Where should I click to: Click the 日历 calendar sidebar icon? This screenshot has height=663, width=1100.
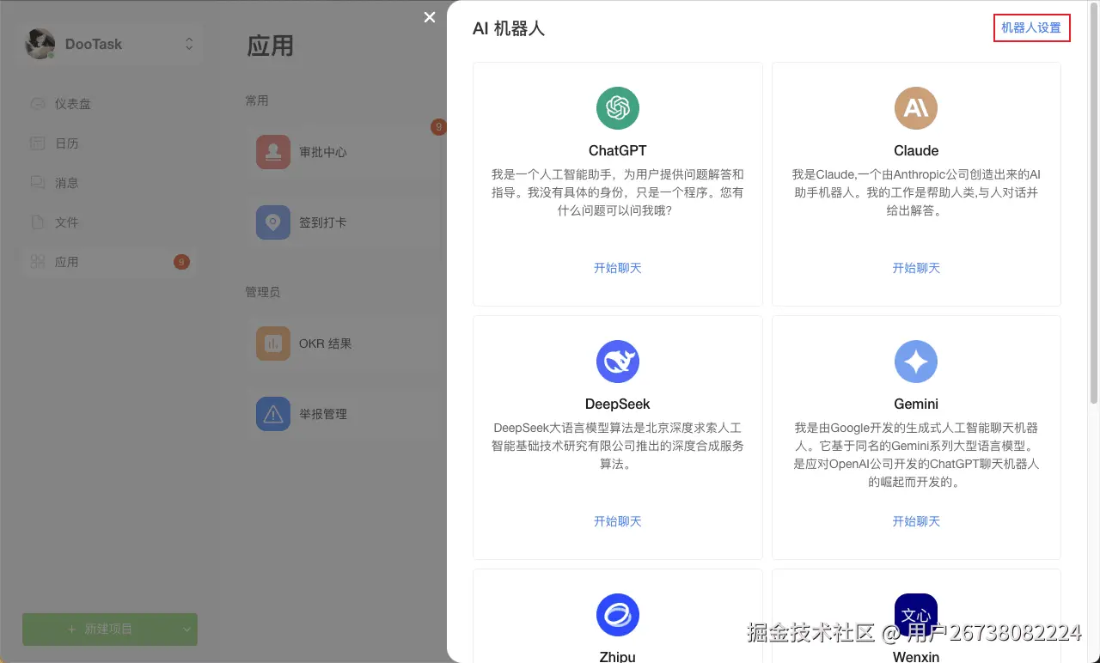(x=38, y=143)
